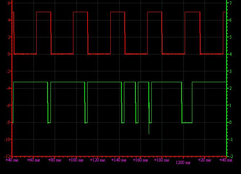The height and width of the screenshot is (174, 241).
Task: Click the -1 label on green axis
Action: 230,139
